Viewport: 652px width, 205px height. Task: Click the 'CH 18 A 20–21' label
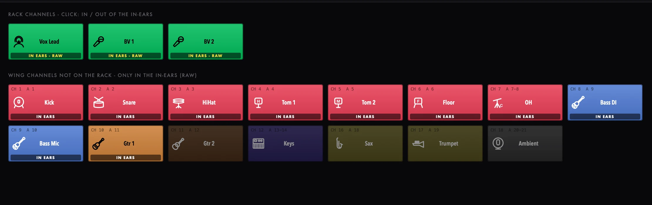[x=508, y=130]
